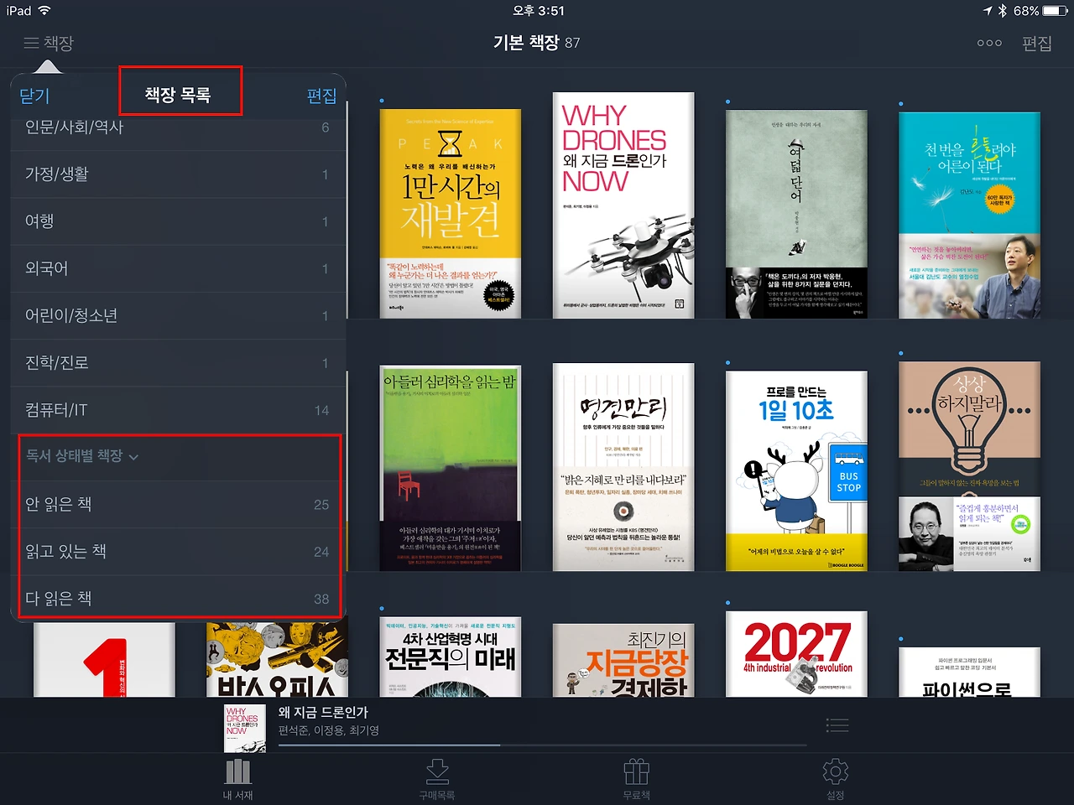Image resolution: width=1074 pixels, height=805 pixels.
Task: Open the 내 서재 bookshelf tab
Action: click(x=238, y=779)
